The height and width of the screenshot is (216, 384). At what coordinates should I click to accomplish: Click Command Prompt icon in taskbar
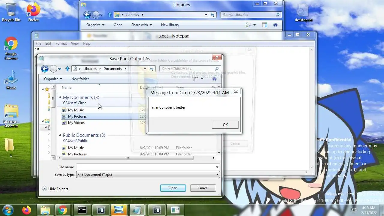[x=82, y=210]
